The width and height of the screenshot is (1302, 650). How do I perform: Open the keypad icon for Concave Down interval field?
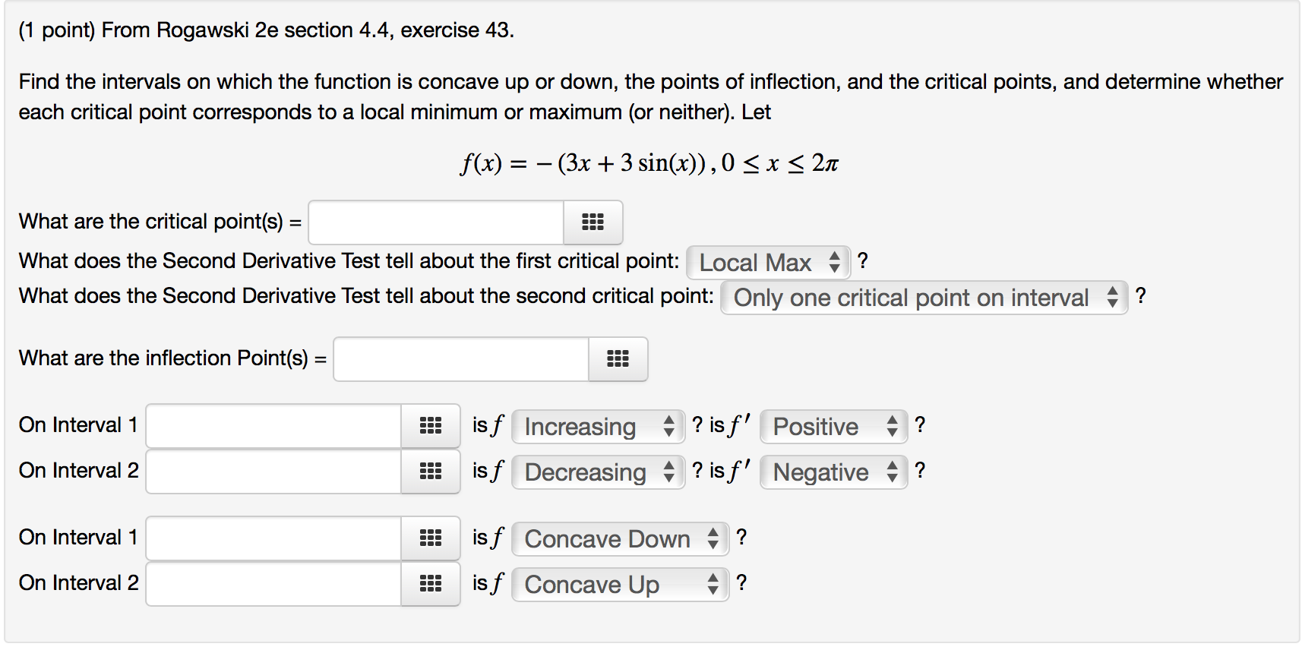[x=430, y=538]
